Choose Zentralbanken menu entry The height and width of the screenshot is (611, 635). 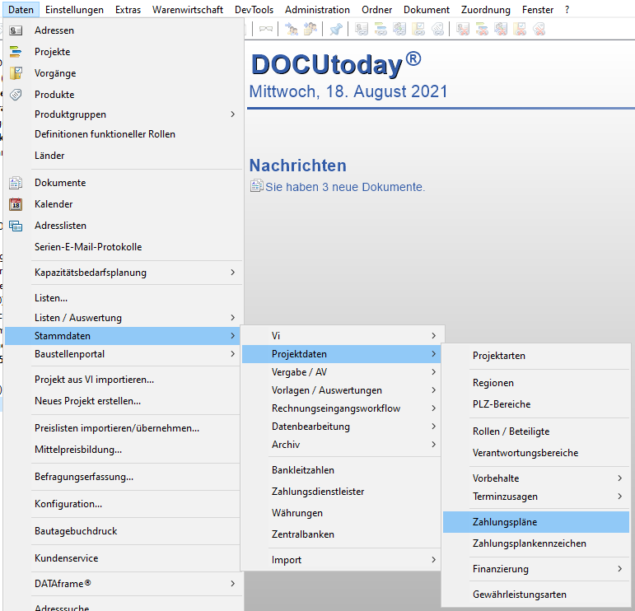point(341,534)
